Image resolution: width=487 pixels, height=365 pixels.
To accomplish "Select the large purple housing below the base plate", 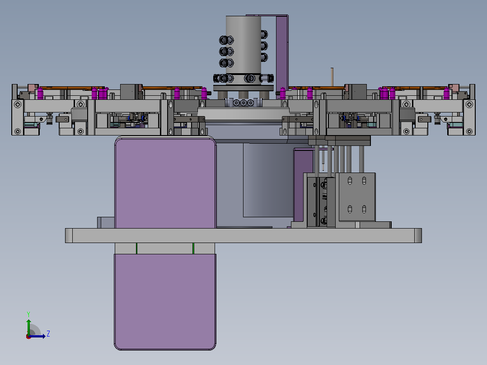I will coord(165,302).
